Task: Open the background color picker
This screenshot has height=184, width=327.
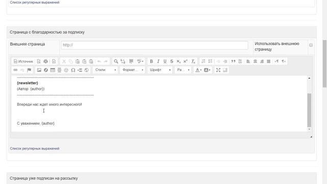Action: pyautogui.click(x=207, y=70)
